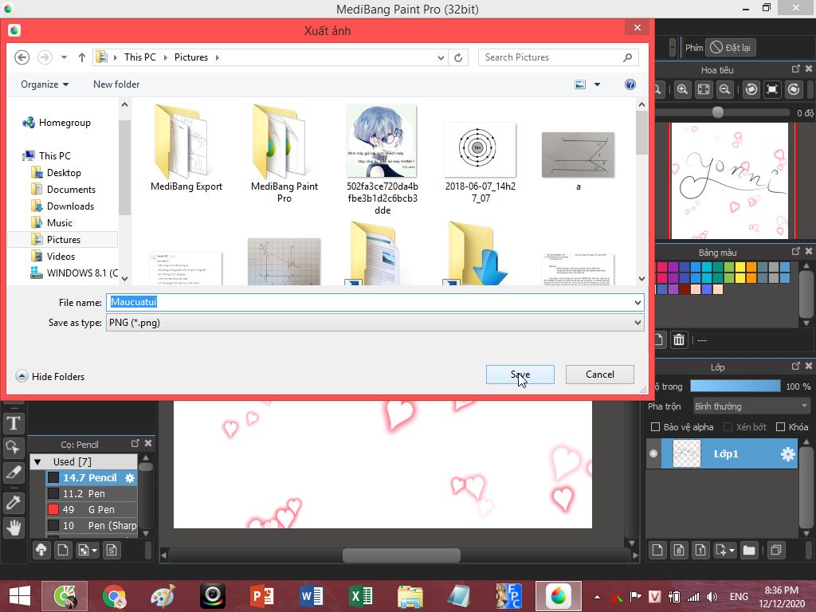The width and height of the screenshot is (816, 612).
Task: Click the new 1-bit layer icon
Action: point(700,550)
